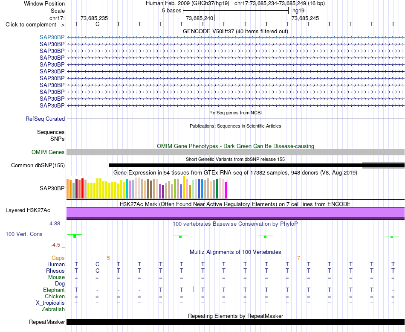Open 'OMIM Gene Phenotypes' track title
Viewport: 405px width, 332px height.
[235, 146]
